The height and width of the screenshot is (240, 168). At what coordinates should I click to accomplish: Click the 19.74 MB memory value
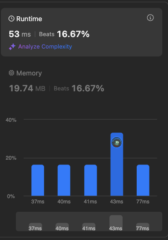27,88
